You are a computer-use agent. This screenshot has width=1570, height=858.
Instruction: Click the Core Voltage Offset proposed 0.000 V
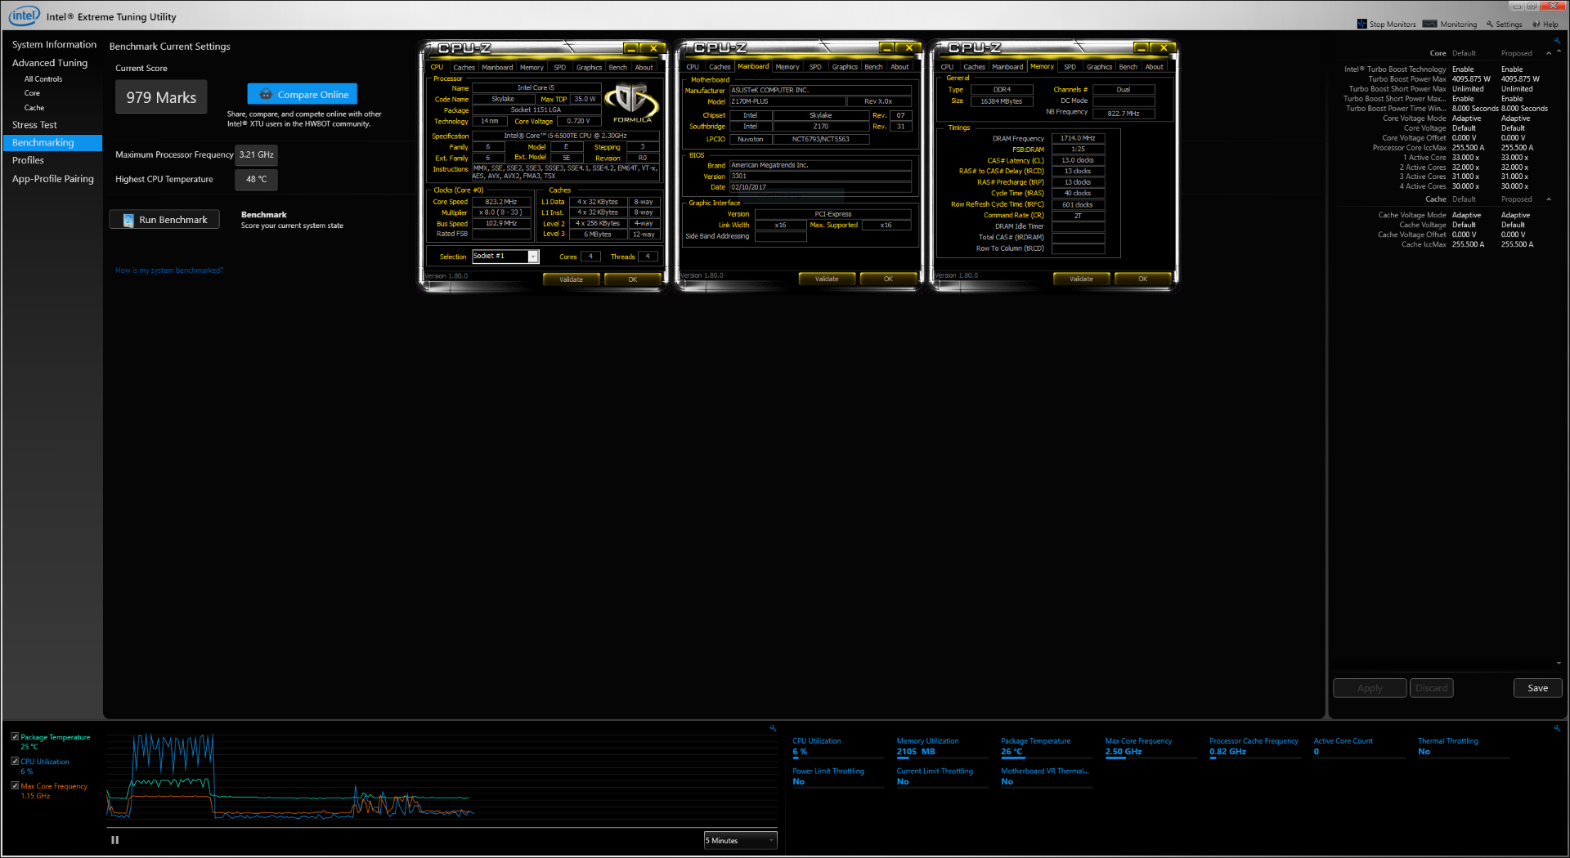tap(1513, 138)
